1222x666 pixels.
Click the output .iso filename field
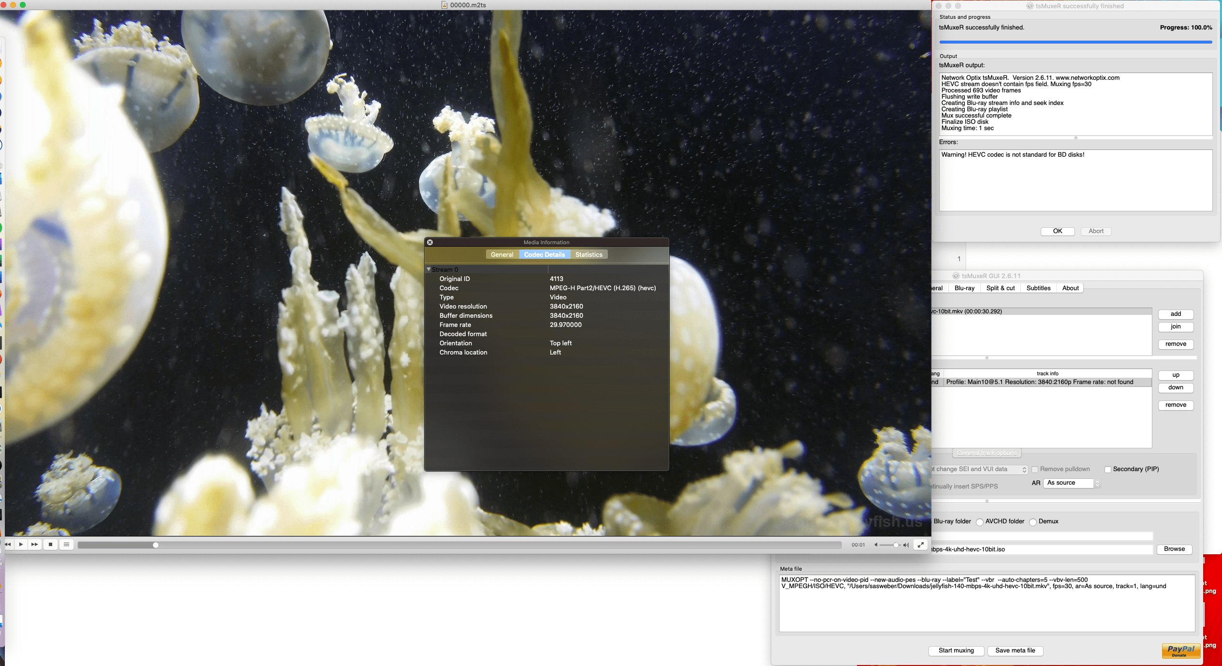1042,549
